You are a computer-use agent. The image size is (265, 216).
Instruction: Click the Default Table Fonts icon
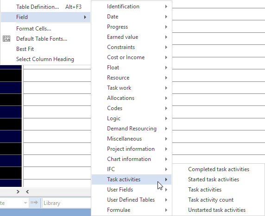pyautogui.click(x=6, y=39)
